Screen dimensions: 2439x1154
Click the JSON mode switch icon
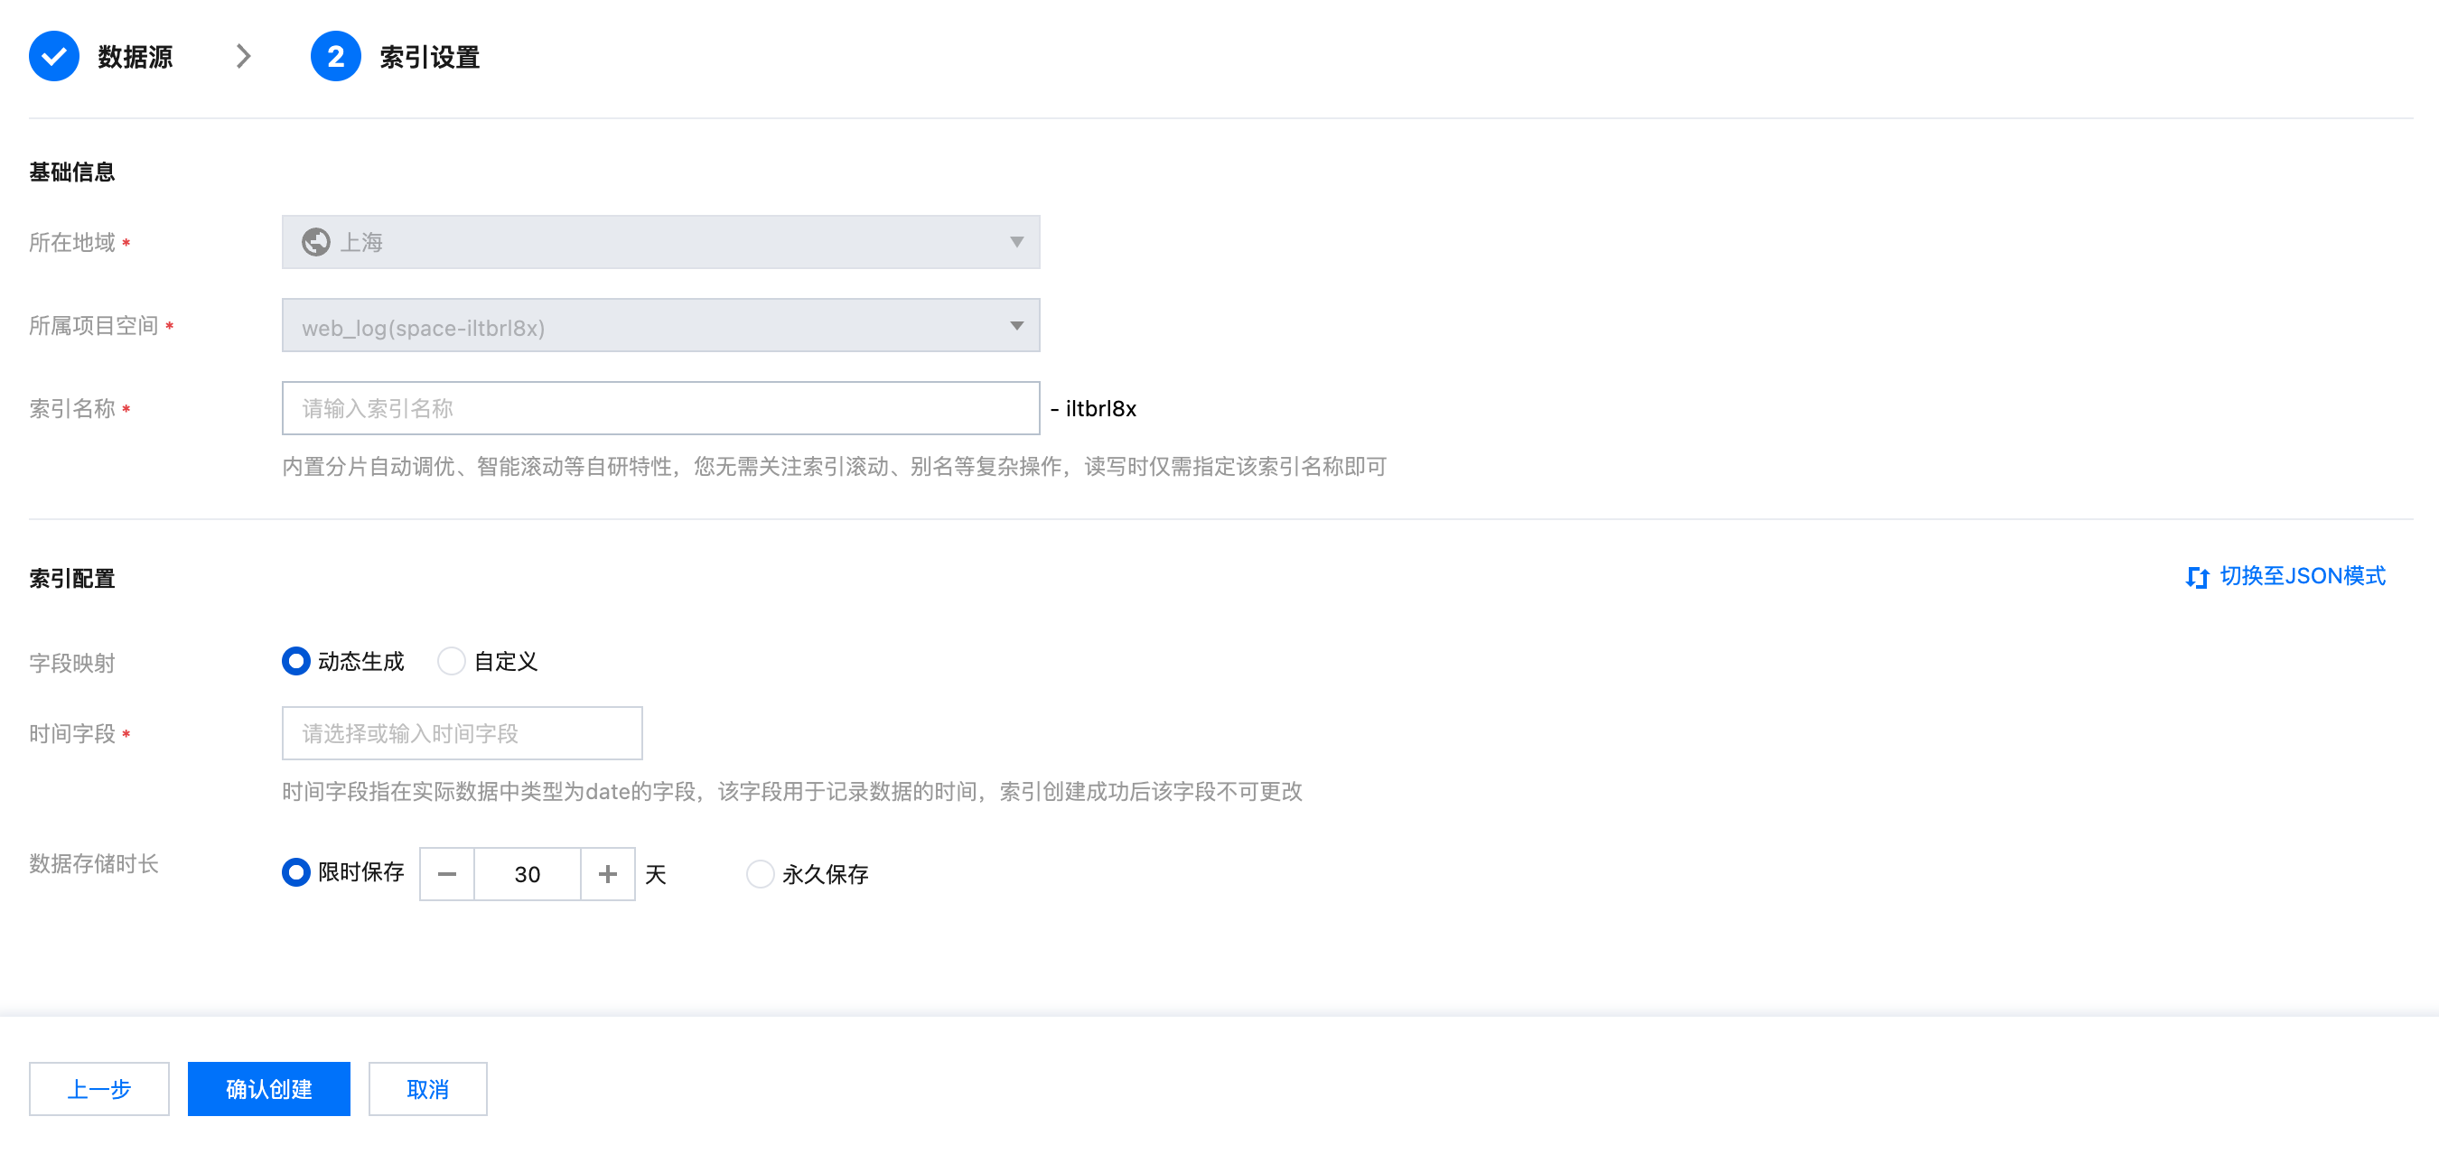tap(2197, 578)
